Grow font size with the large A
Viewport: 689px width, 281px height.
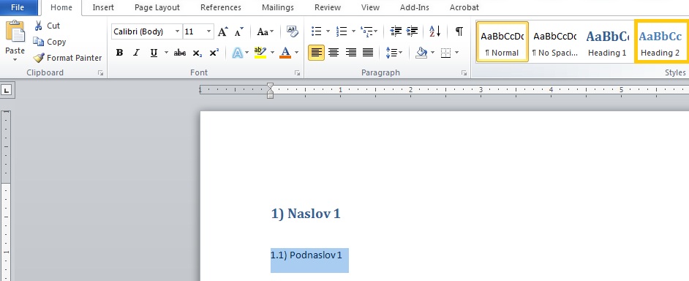click(x=223, y=31)
